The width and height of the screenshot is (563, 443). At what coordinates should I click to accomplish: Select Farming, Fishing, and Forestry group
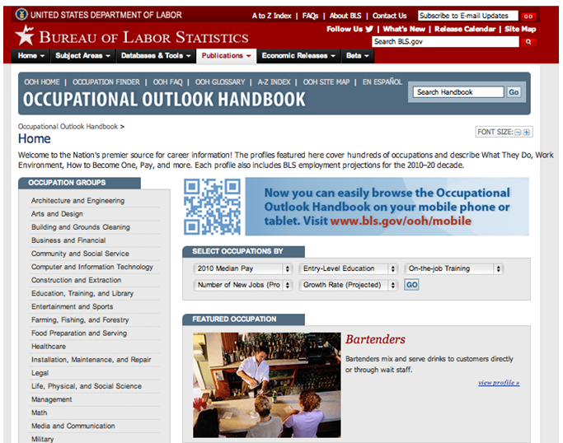(80, 320)
